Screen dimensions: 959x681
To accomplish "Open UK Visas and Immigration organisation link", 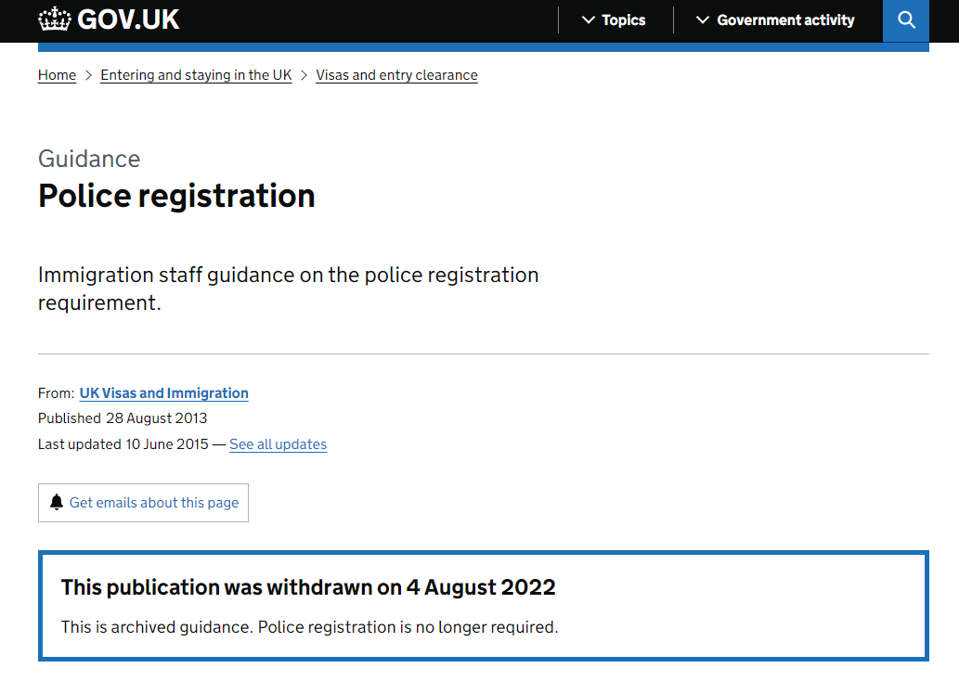I will point(163,393).
